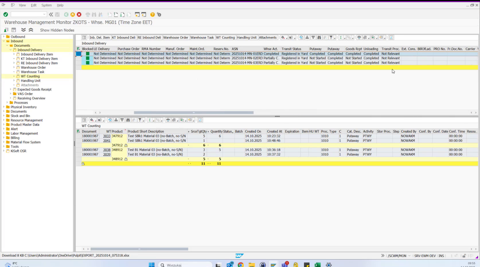The width and height of the screenshot is (480, 267).
Task: Open warehouse task 3033 link
Action: (106, 136)
